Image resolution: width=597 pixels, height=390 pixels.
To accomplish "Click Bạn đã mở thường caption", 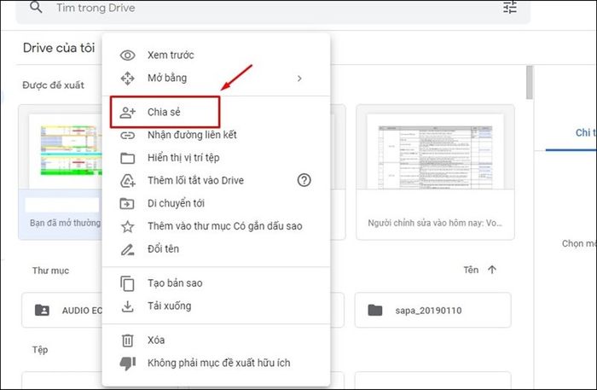I will 66,223.
